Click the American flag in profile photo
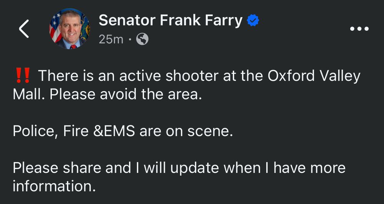The height and width of the screenshot is (204, 384). 55,27
